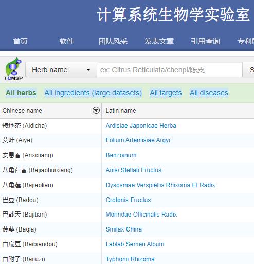Follow the Anisi Stellati Fructus link
This screenshot has width=254, height=264.
[134, 170]
